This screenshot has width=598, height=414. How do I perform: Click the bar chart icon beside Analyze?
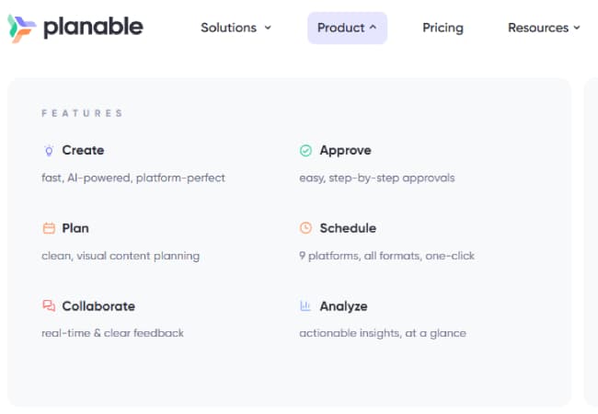click(305, 306)
